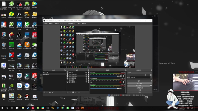Open the WeGame desktop shortcut
This screenshot has width=198, height=111.
tap(19, 97)
